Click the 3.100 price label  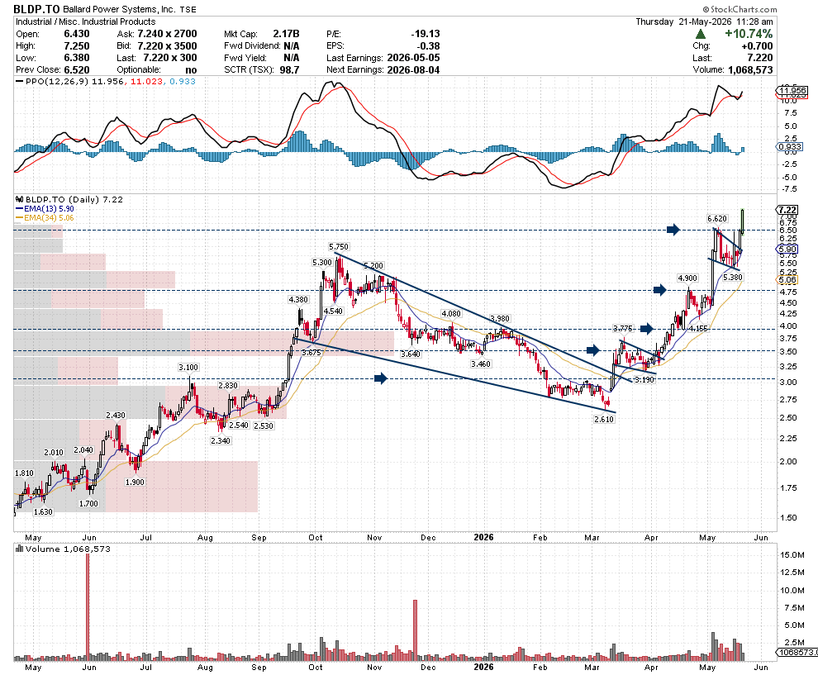coord(188,367)
